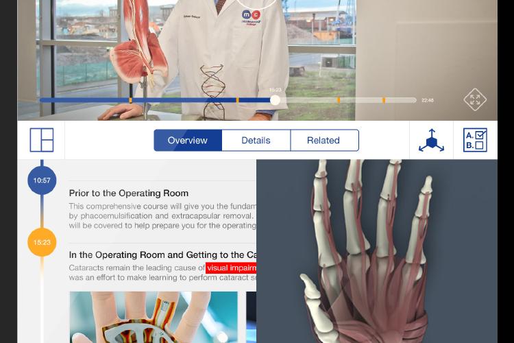This screenshot has width=514, height=343.
Task: Open 'In the Operating Room' chapter heading
Action: [x=162, y=255]
